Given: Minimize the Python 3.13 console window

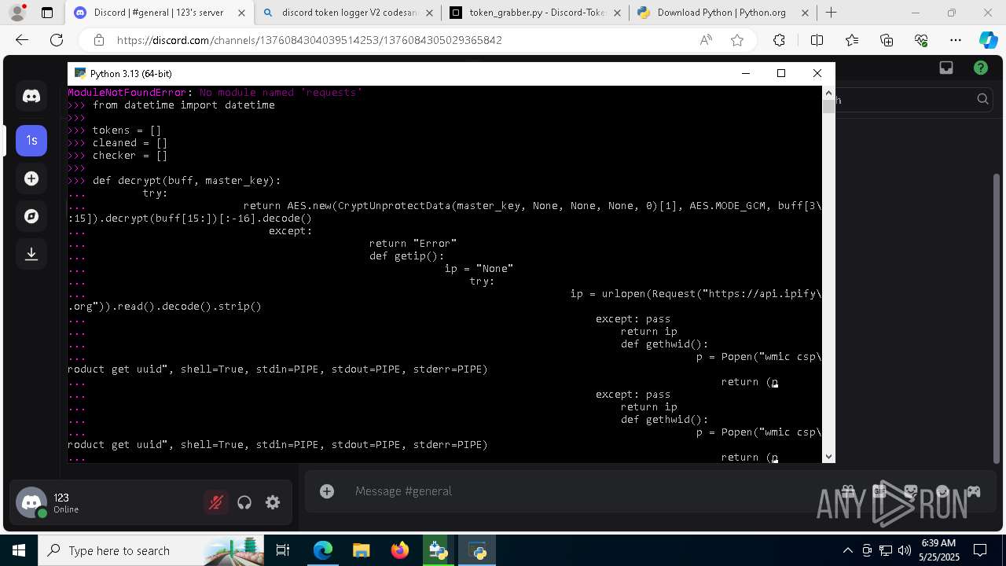Looking at the screenshot, I should (x=745, y=73).
